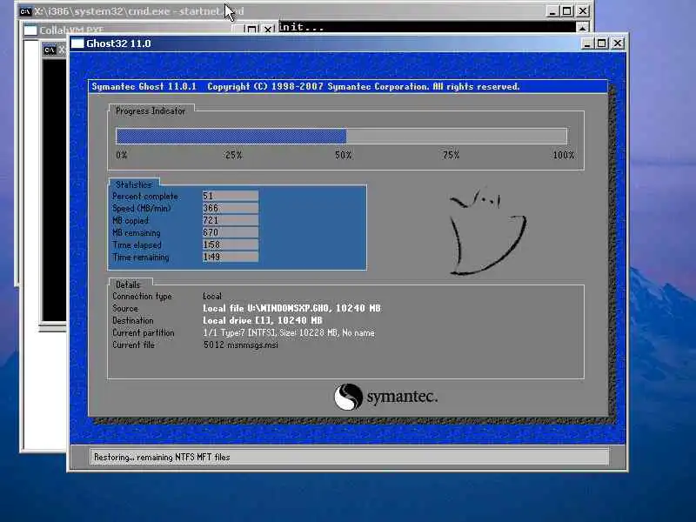Click the Ghost mascot drawing
The image size is (696, 522).
pyautogui.click(x=487, y=231)
